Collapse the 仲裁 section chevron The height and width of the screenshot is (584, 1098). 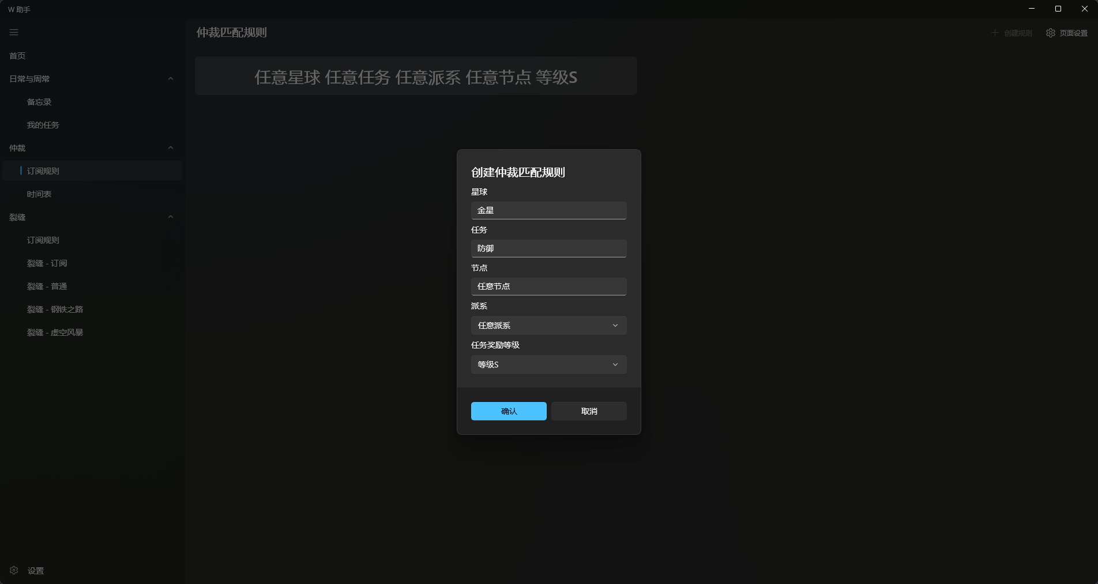click(x=170, y=148)
